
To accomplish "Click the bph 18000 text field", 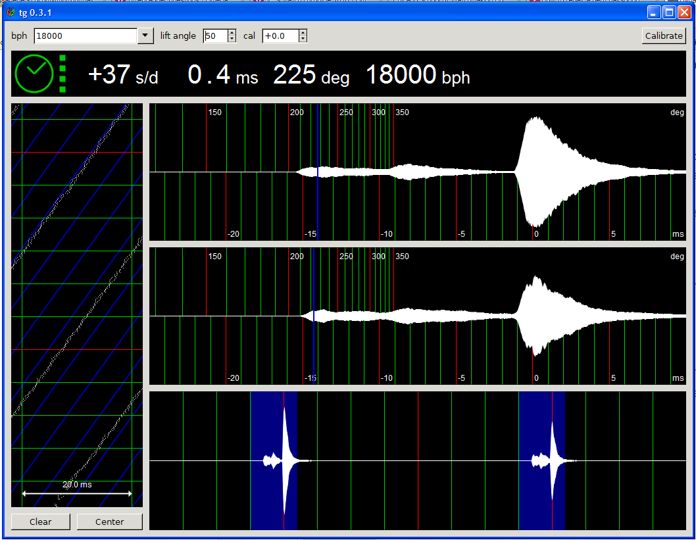I will [86, 36].
